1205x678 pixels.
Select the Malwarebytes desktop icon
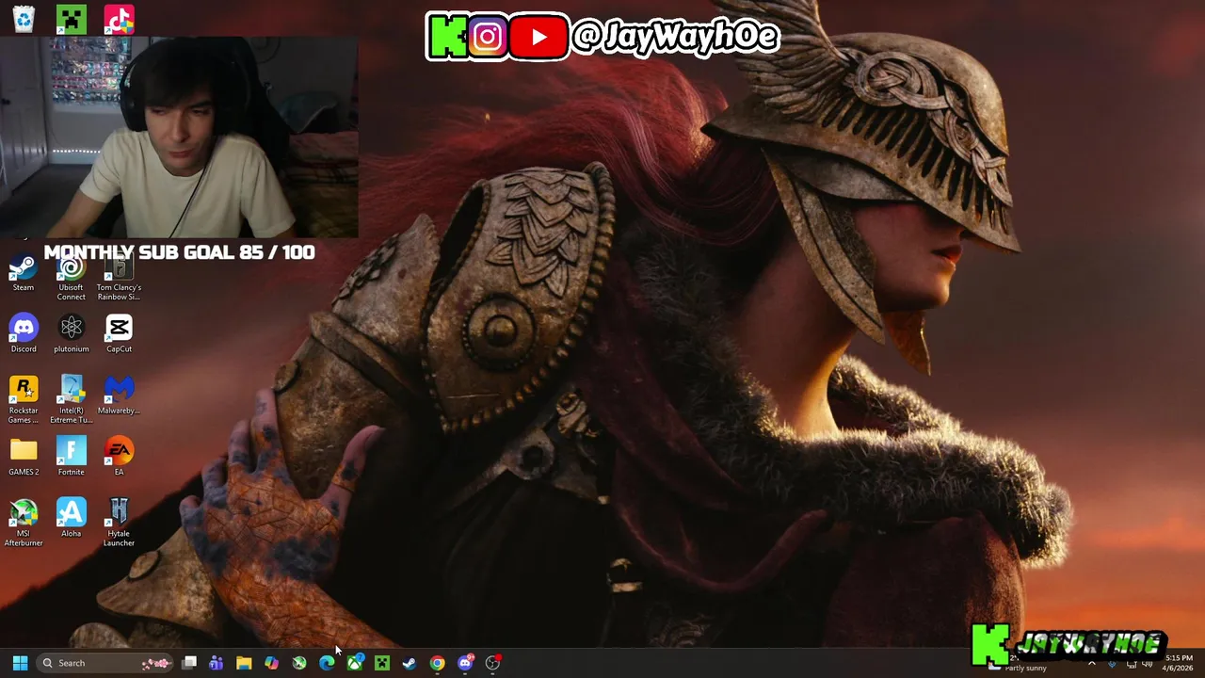[119, 395]
